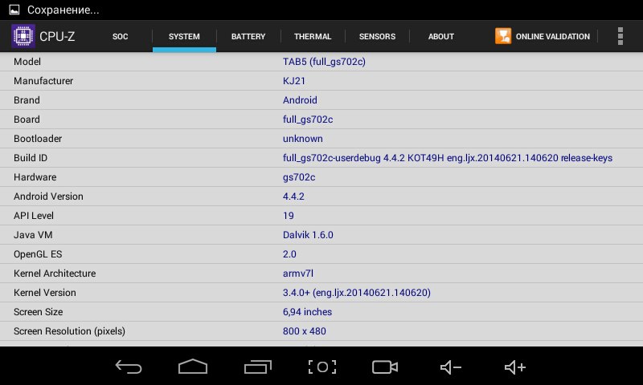
Task: Select the Bootloader label
Action: coord(38,138)
